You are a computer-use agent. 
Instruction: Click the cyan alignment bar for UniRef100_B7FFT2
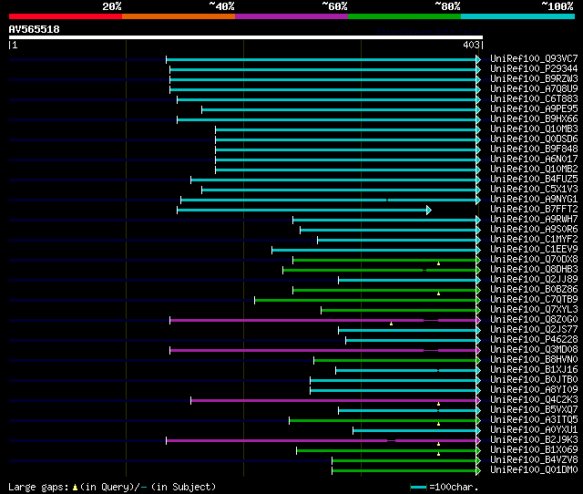pyautogui.click(x=302, y=211)
